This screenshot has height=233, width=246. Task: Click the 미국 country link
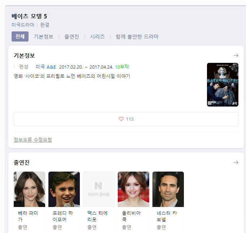pos(40,67)
